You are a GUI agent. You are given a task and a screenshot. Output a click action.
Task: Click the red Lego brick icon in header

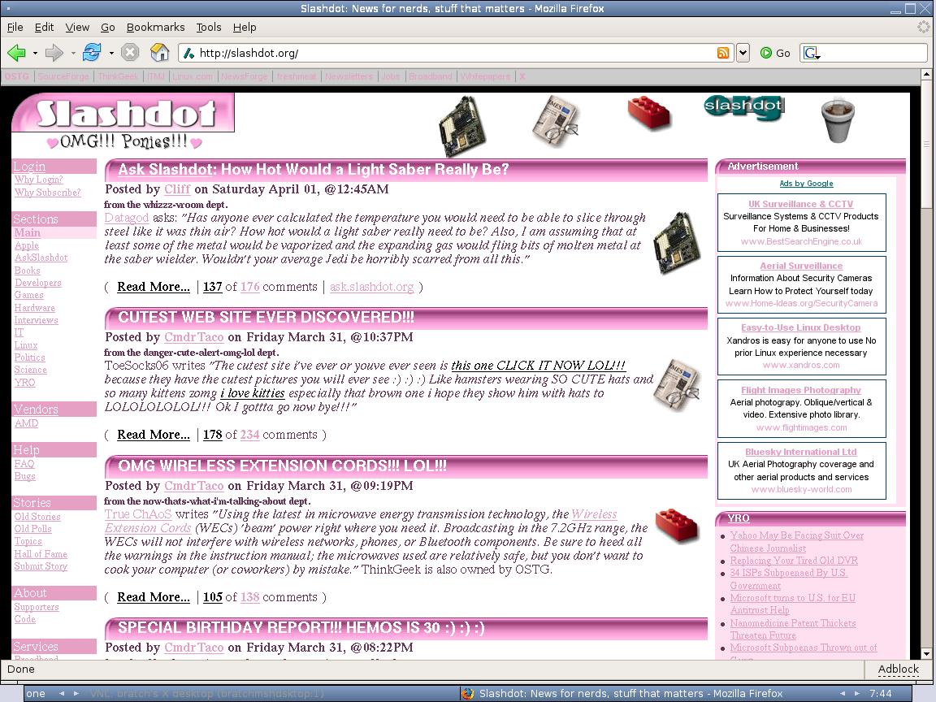coord(649,114)
